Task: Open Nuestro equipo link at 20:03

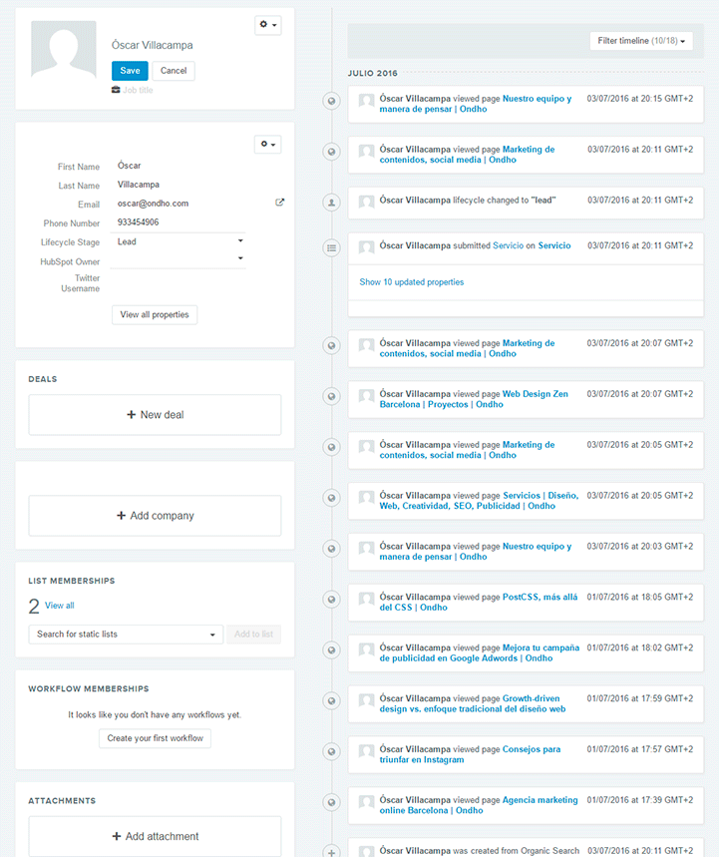Action: pyautogui.click(x=476, y=552)
